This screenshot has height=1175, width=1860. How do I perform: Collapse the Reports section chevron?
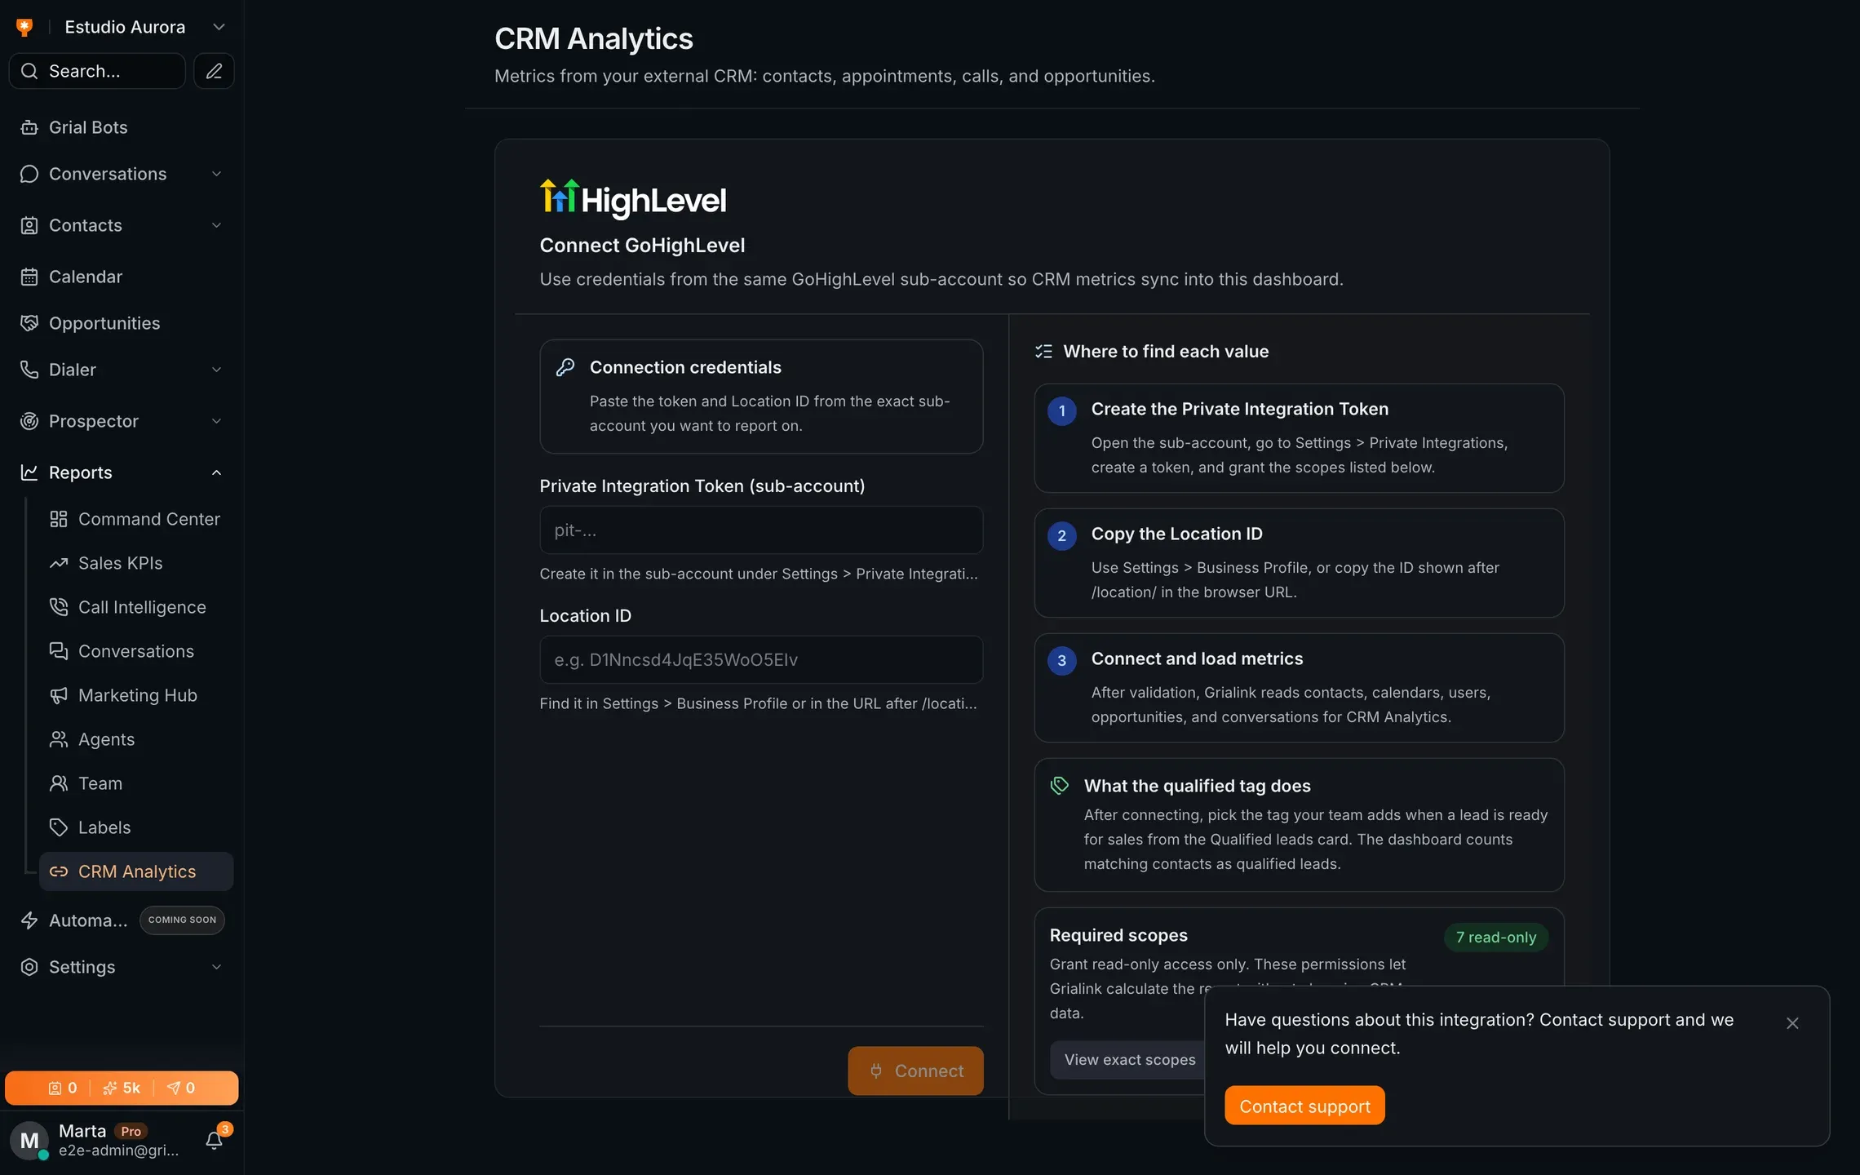(216, 472)
